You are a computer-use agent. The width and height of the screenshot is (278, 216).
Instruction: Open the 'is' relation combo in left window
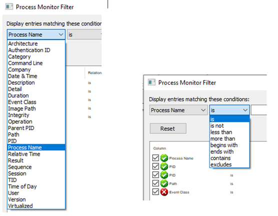[84, 34]
